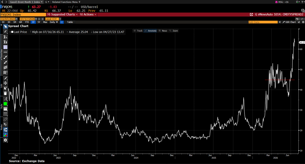This screenshot has width=305, height=164.
Task: Pick the trend line tool
Action: (5, 57)
